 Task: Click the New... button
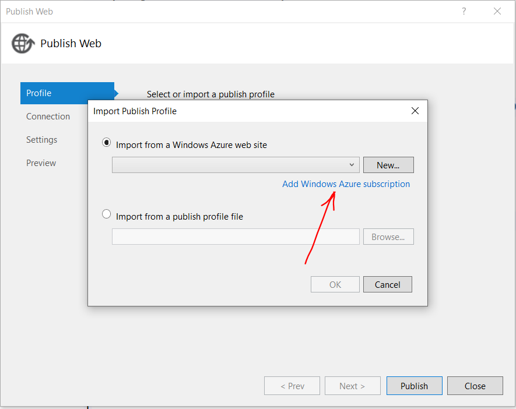point(388,165)
